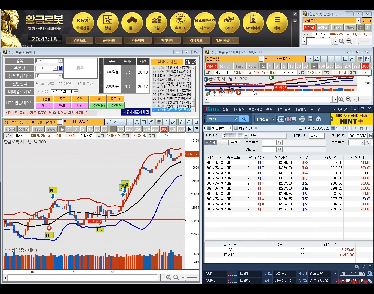
Task: Open the MY페이지 gold button
Action: [x=253, y=23]
